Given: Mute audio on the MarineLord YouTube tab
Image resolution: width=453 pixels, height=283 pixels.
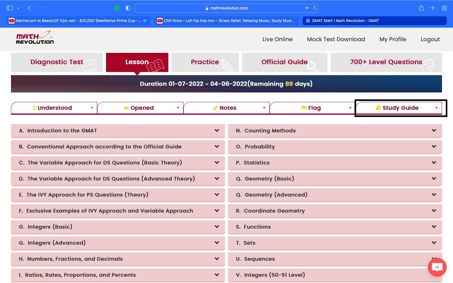Looking at the screenshot, I should 145,21.
